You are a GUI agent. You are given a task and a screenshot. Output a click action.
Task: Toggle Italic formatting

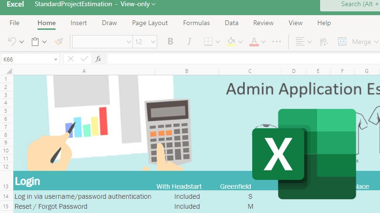pyautogui.click(x=189, y=42)
